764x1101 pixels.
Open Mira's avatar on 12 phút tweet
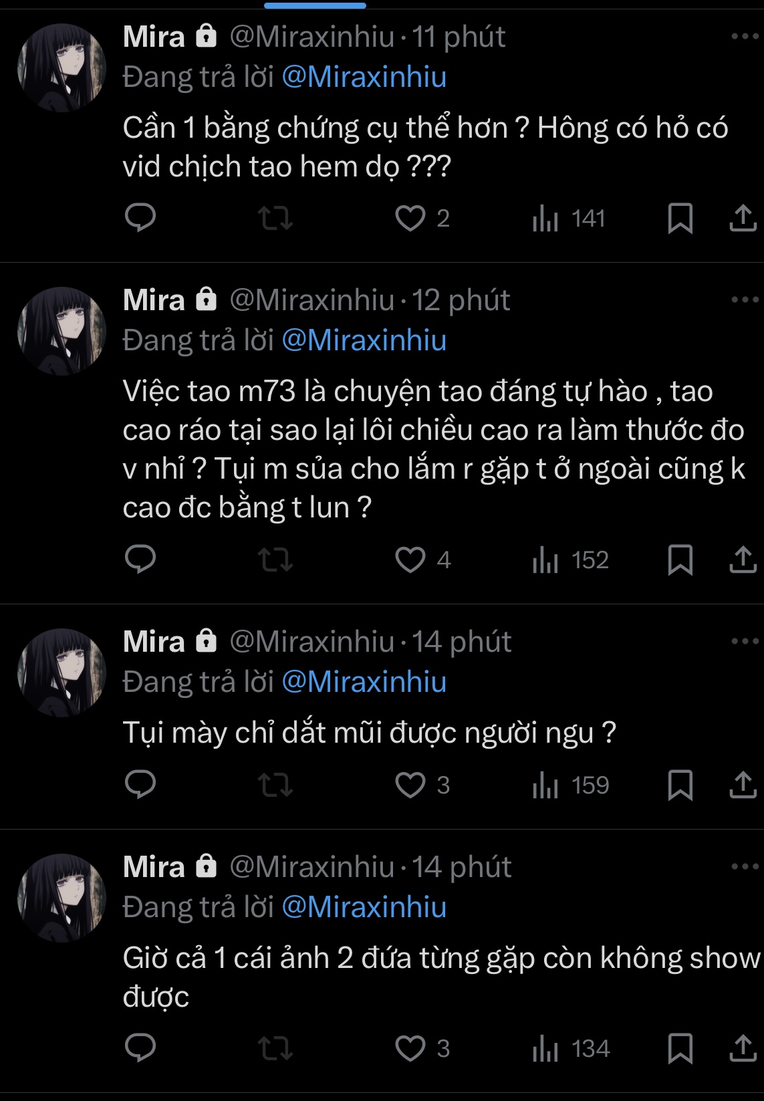(61, 331)
